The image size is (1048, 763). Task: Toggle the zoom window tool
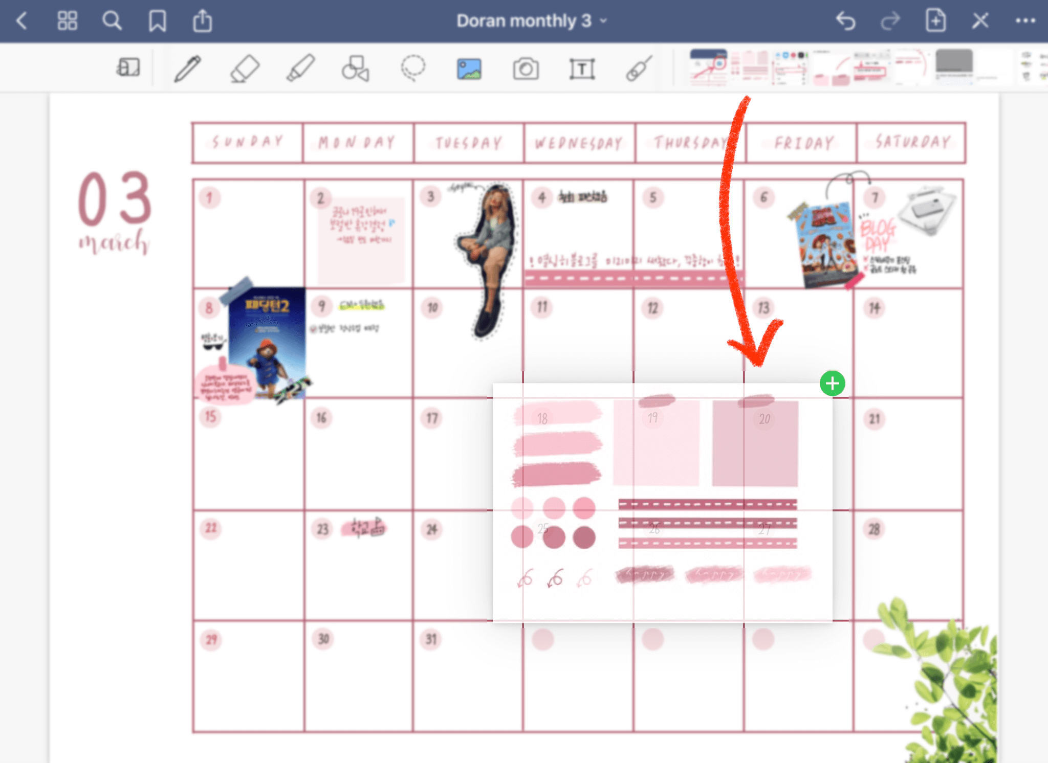pos(128,68)
